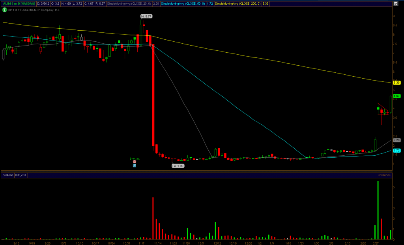Click the yellow 5.39 price bubble
Viewport: 404px width, 245px height.
397,83
